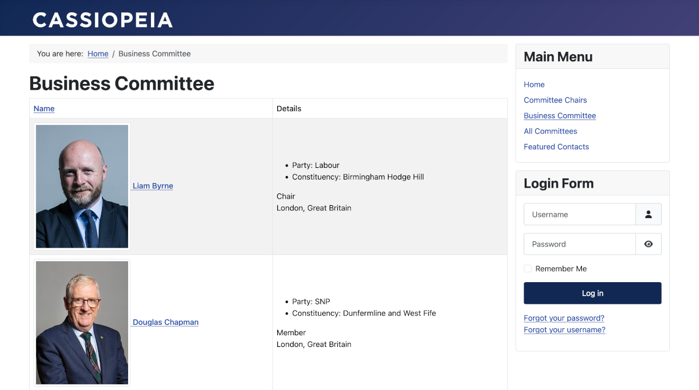The width and height of the screenshot is (699, 390).
Task: Click Home in the breadcrumb trail
Action: (x=98, y=54)
